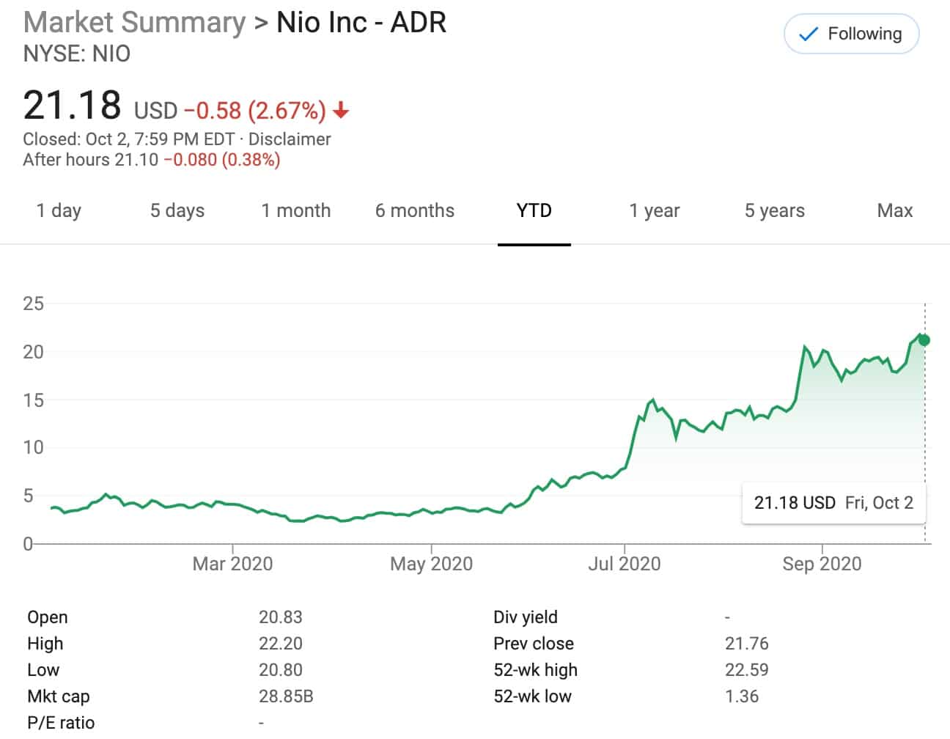Click the May 2020 axis label
The image size is (950, 739).
[431, 564]
